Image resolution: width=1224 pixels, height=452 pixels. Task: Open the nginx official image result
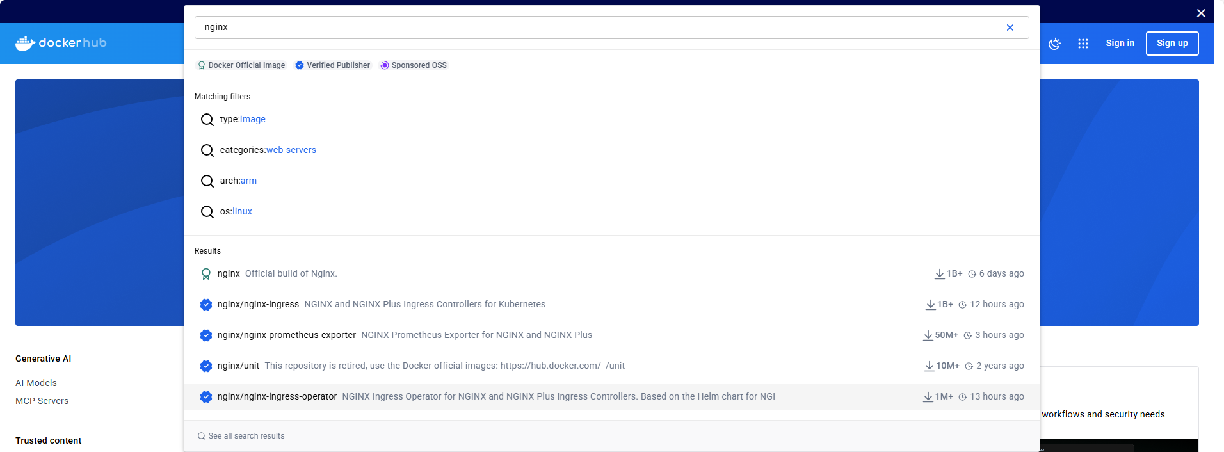coord(611,274)
